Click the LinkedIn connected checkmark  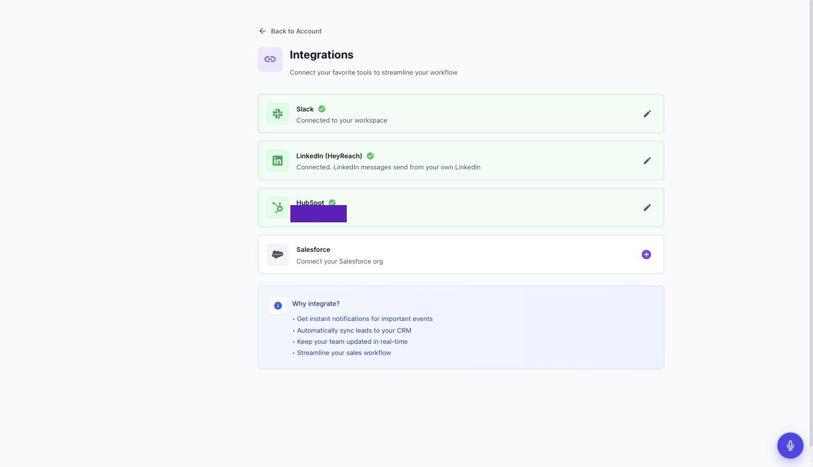coord(370,156)
